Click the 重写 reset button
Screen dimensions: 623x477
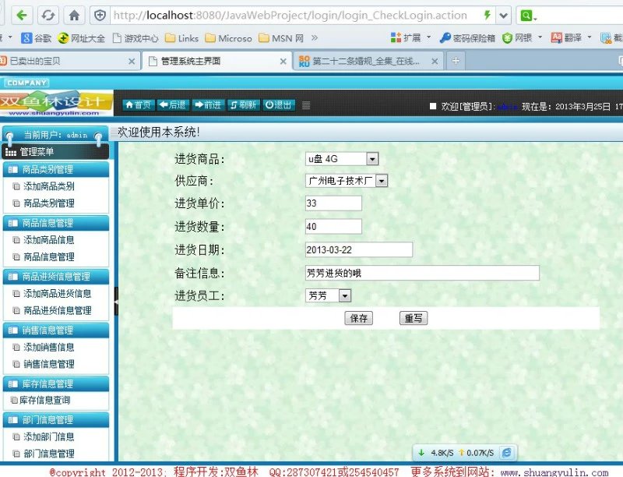click(x=413, y=318)
